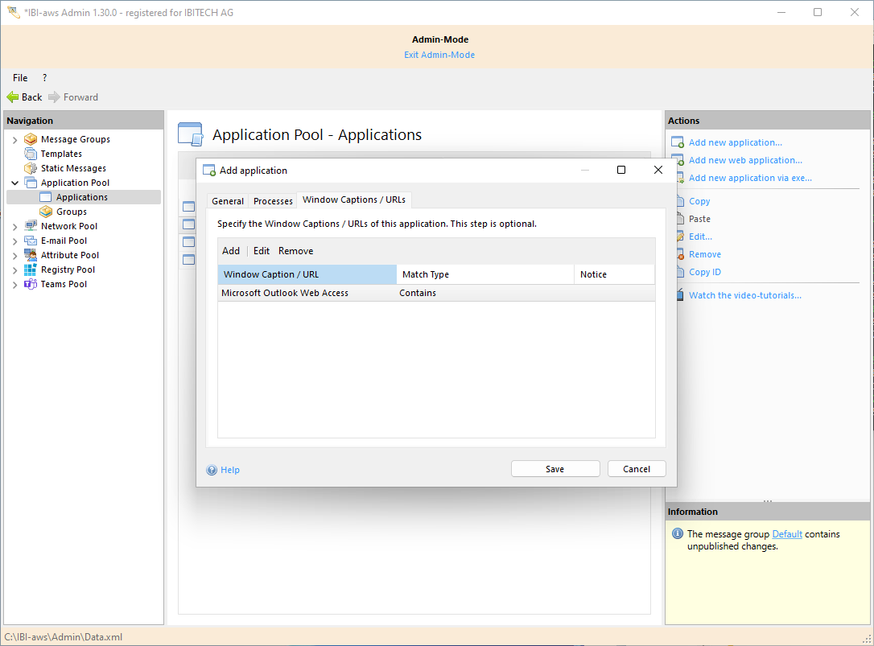Click the Registry Pool icon
The height and width of the screenshot is (646, 874).
click(31, 270)
